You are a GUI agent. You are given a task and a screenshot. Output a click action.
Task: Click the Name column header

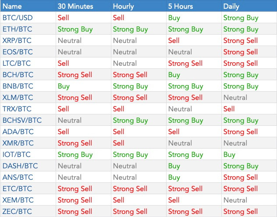click(12, 7)
